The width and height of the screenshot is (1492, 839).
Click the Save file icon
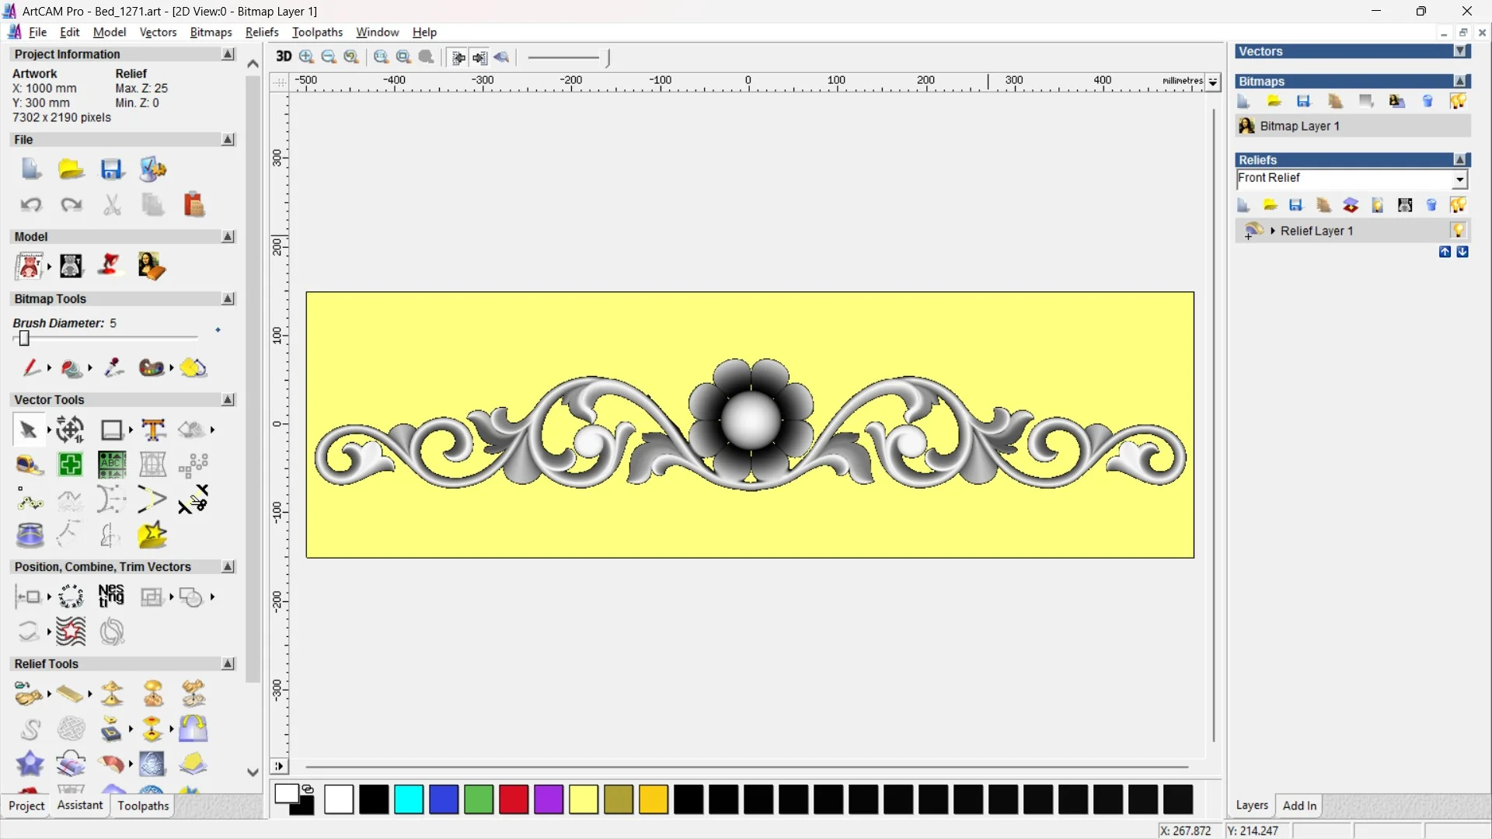click(x=111, y=169)
